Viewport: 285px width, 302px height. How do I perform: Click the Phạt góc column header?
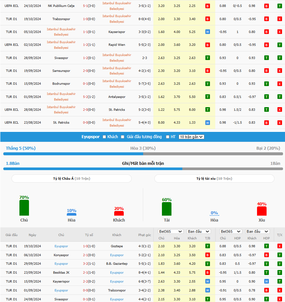pos(144,235)
